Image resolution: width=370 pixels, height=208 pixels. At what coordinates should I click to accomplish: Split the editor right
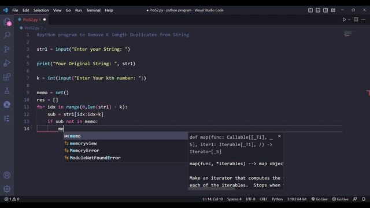(x=356, y=19)
